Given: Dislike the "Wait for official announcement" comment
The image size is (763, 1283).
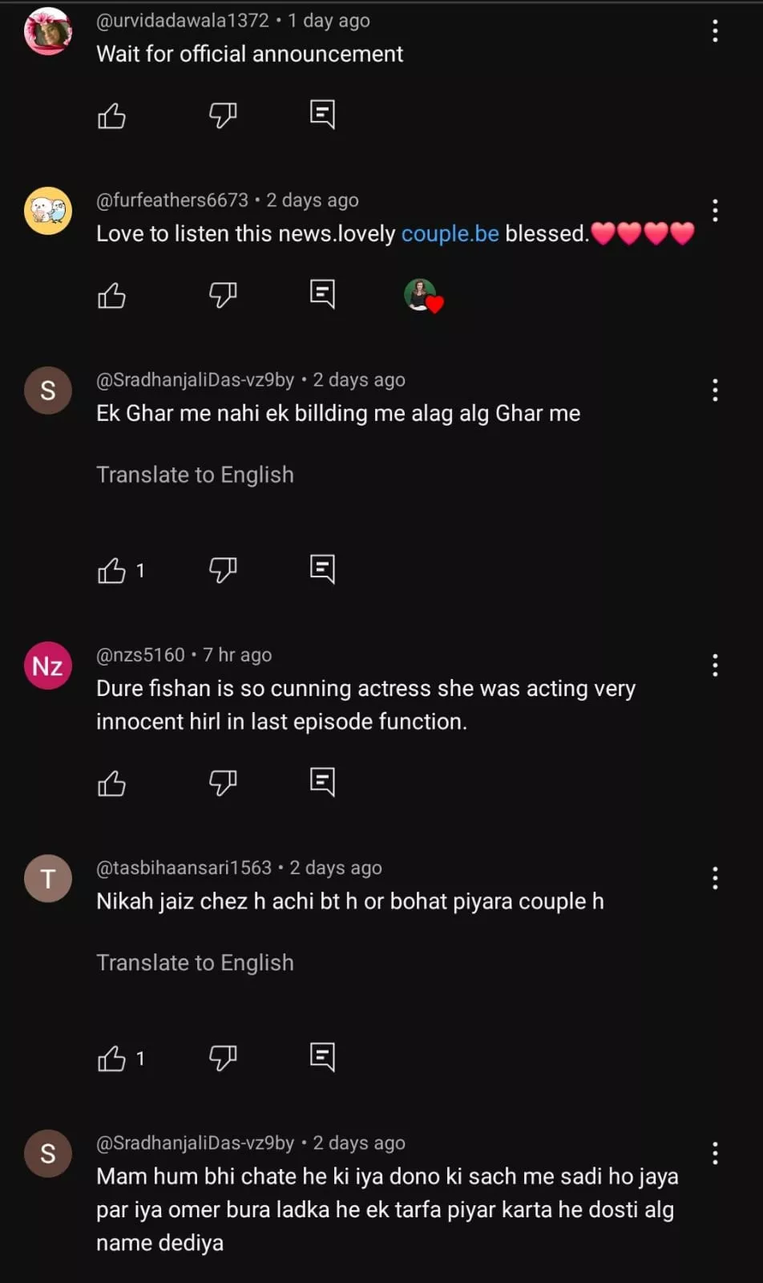Looking at the screenshot, I should (x=223, y=115).
